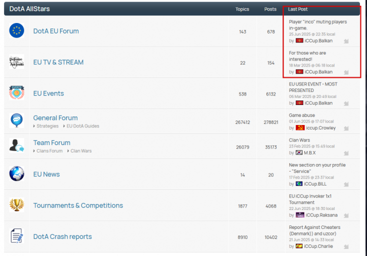
Task: Open Tournaments & Competitions forum
Action: 78,205
